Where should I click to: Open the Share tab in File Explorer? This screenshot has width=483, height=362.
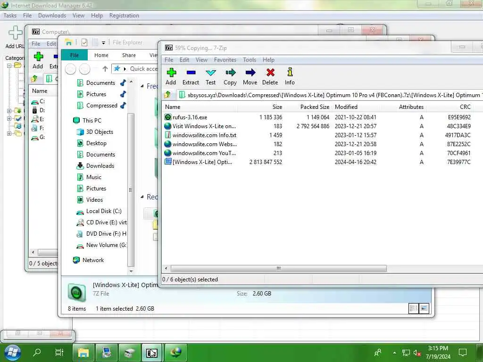point(129,55)
